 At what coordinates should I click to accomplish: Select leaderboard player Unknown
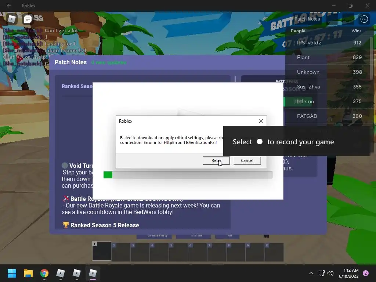coord(308,72)
